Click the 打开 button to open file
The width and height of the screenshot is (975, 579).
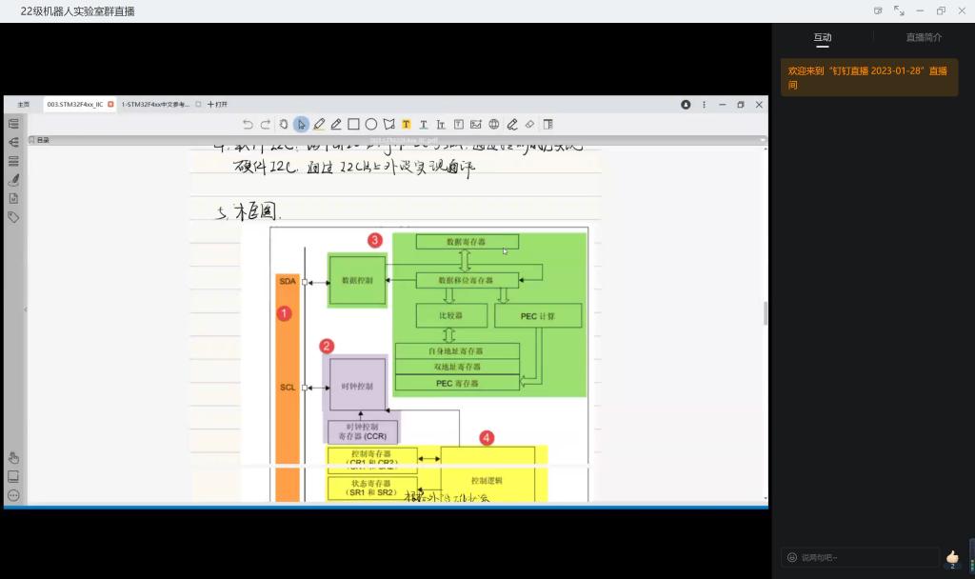click(218, 104)
